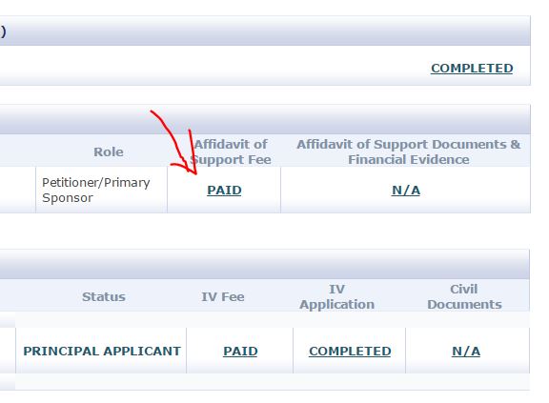Click N/A link under Civil Documents
This screenshot has height=403, width=549.
point(466,351)
